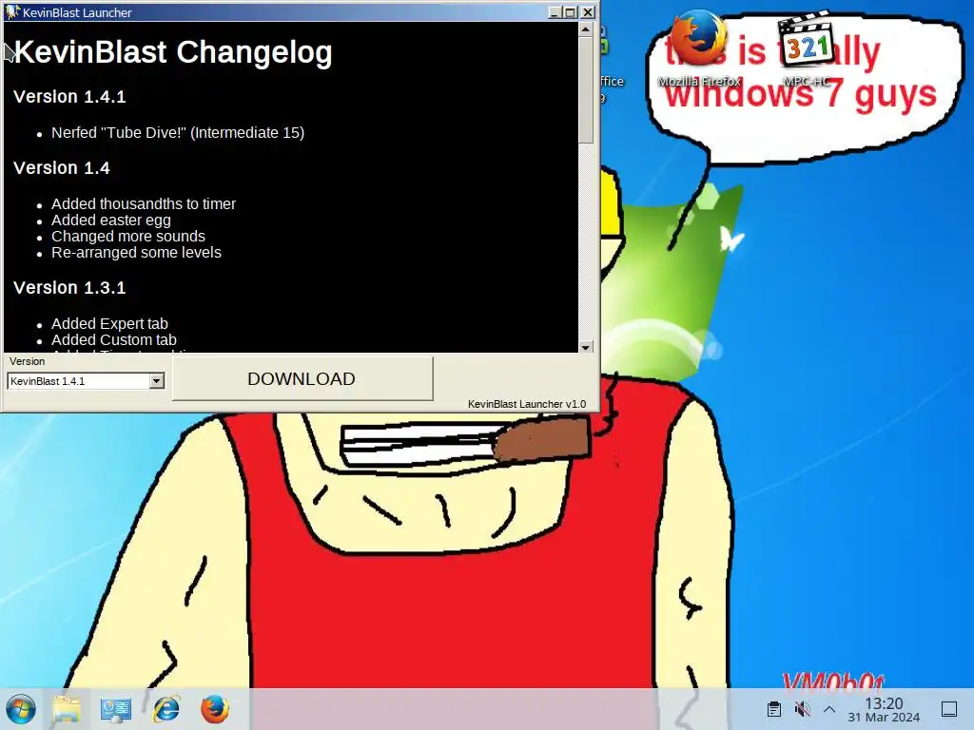Viewport: 974px width, 730px height.
Task: Click the "KevinBlast Changelog" heading
Action: (173, 52)
